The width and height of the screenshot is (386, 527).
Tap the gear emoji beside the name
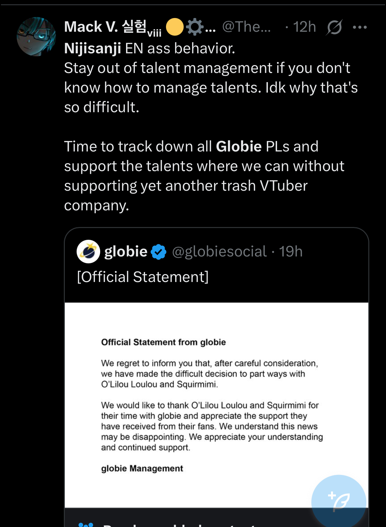coord(194,27)
